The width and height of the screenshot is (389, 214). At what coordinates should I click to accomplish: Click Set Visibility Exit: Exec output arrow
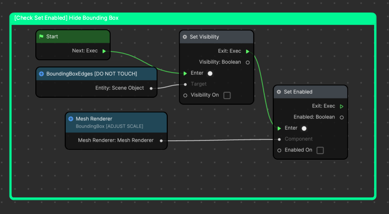click(248, 51)
